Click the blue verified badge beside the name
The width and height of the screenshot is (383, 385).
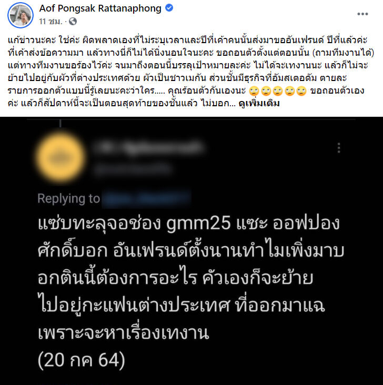tap(169, 8)
